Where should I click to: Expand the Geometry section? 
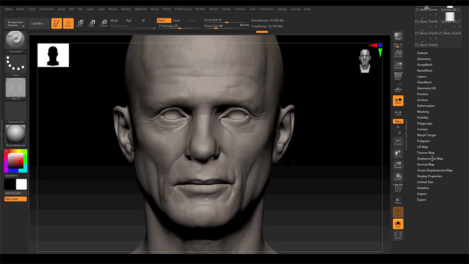(x=424, y=59)
